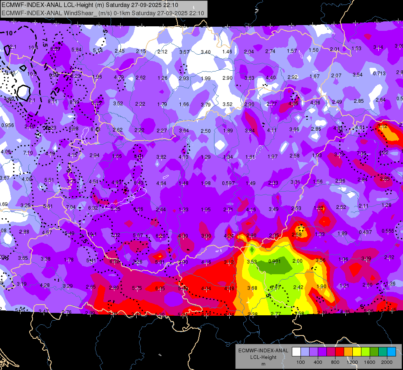
Task: Click the white legend color swatch
Action: [296, 352]
